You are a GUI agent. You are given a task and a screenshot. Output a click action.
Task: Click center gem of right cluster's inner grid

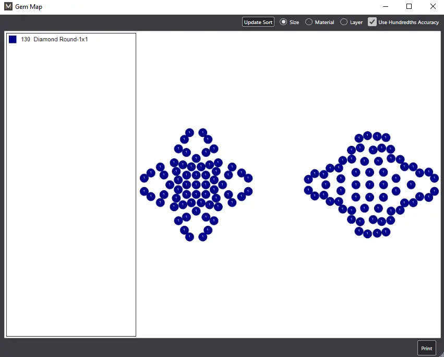[x=370, y=185]
